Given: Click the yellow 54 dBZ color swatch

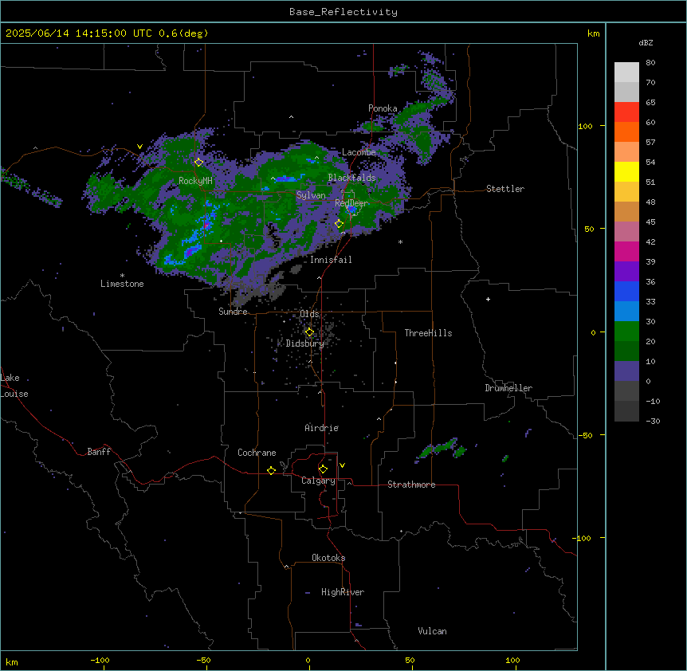Looking at the screenshot, I should point(626,171).
